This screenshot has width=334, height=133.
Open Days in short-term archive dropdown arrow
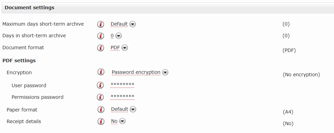(x=119, y=36)
